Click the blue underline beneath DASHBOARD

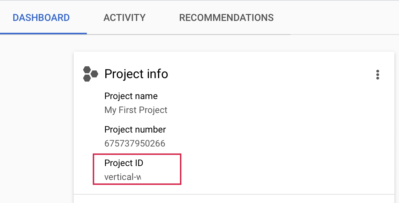click(x=43, y=33)
